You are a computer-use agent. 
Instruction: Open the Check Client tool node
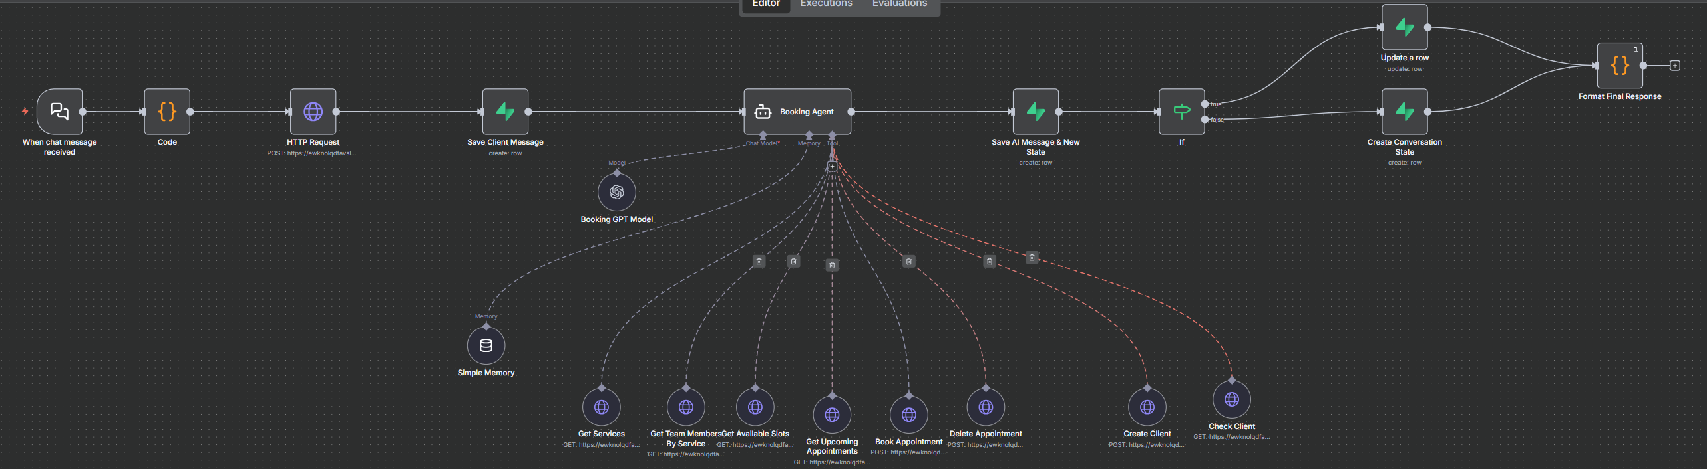pyautogui.click(x=1232, y=400)
